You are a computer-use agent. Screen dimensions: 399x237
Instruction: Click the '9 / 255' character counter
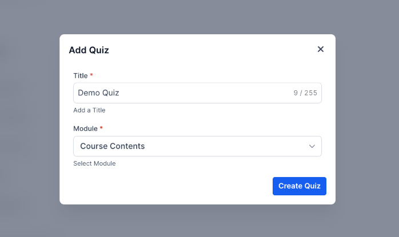[305, 93]
